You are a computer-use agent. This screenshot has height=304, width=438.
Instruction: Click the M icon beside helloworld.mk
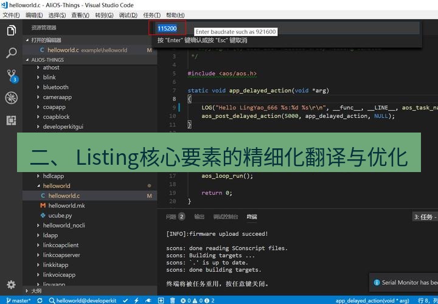click(43, 206)
